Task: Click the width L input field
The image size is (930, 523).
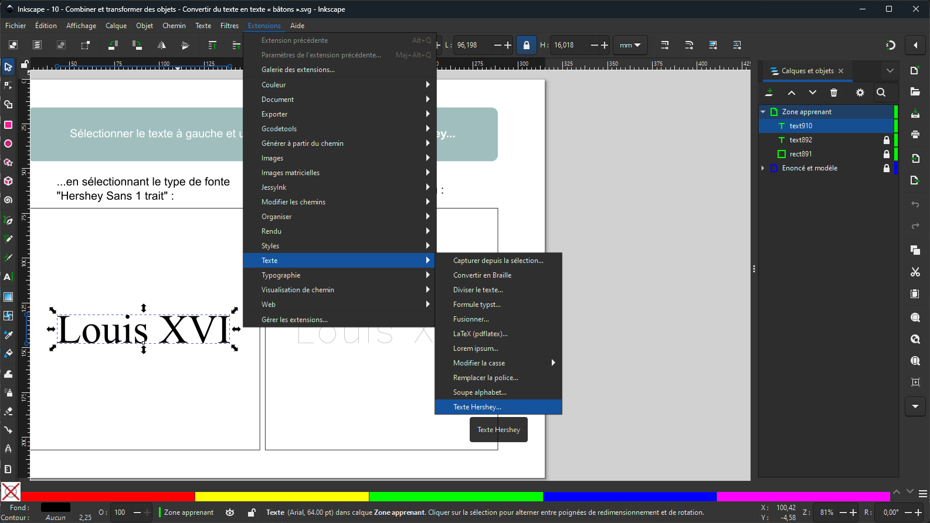Action: point(473,45)
